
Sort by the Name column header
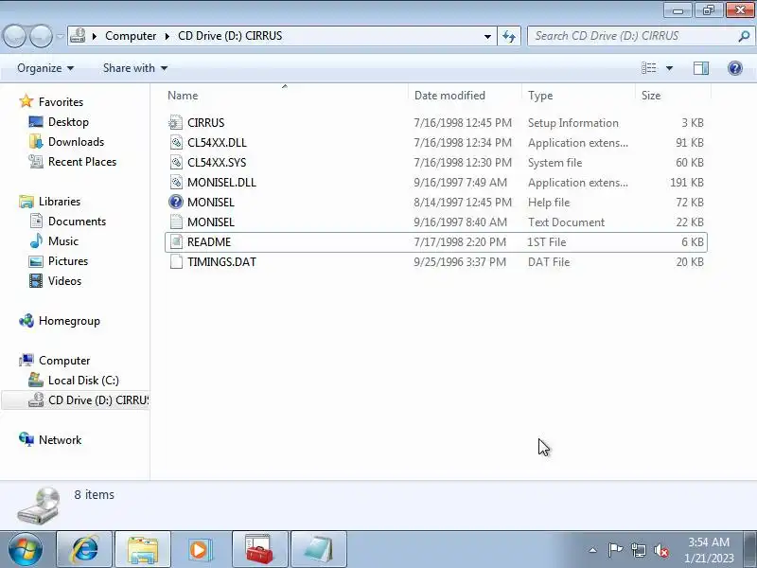click(x=287, y=96)
